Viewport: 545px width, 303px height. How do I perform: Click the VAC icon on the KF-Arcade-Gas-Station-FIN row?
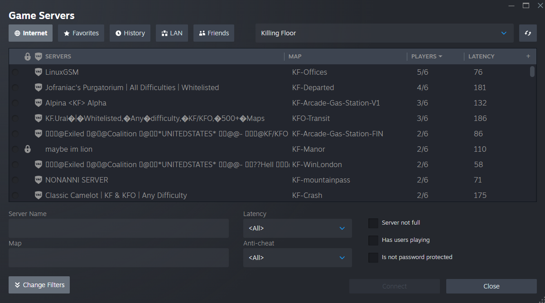tap(39, 134)
